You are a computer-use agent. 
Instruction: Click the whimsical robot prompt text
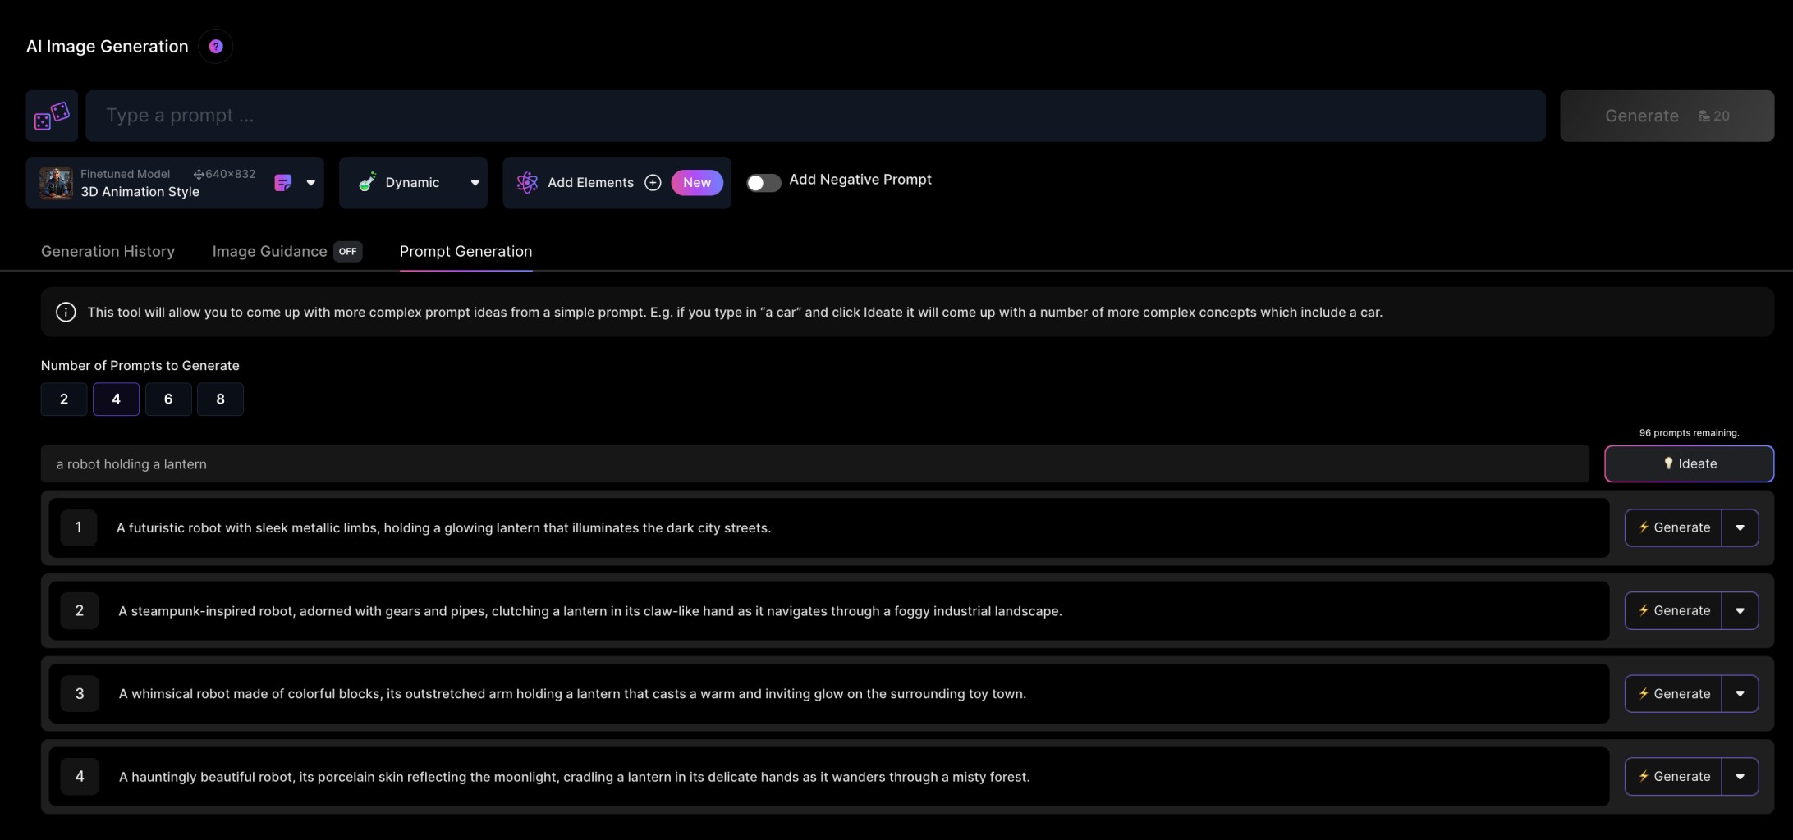coord(572,694)
